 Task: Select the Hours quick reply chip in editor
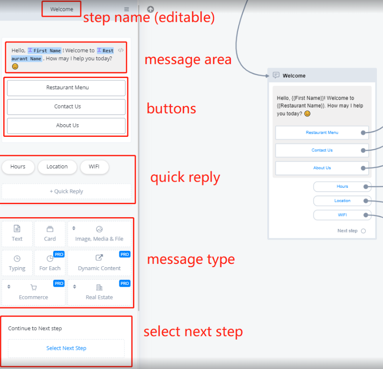[18, 167]
